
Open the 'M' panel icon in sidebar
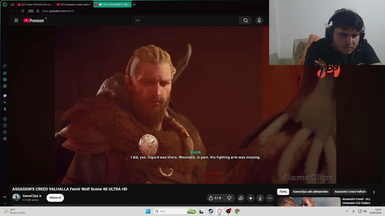pos(5,86)
